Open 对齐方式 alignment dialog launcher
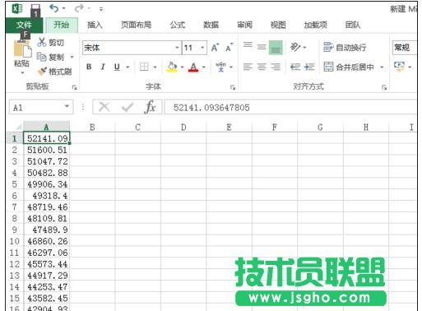Viewport: 422px width, 311px height. pos(384,87)
